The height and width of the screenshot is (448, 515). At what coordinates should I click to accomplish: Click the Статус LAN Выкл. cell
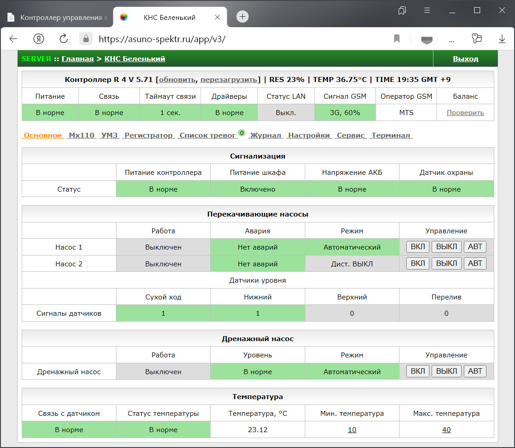[x=286, y=113]
